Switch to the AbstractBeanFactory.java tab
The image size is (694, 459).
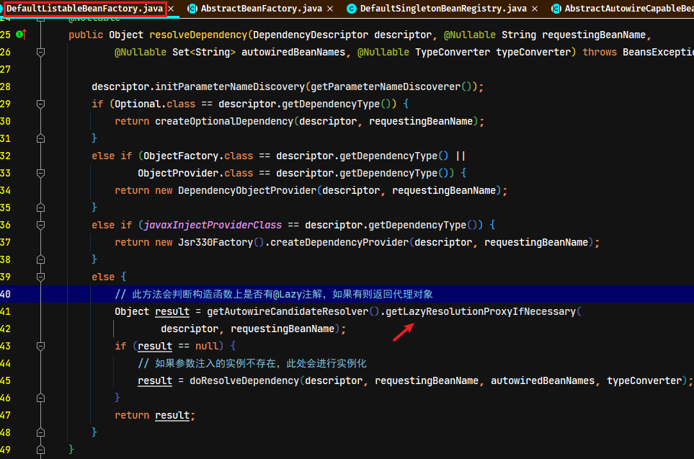[261, 9]
